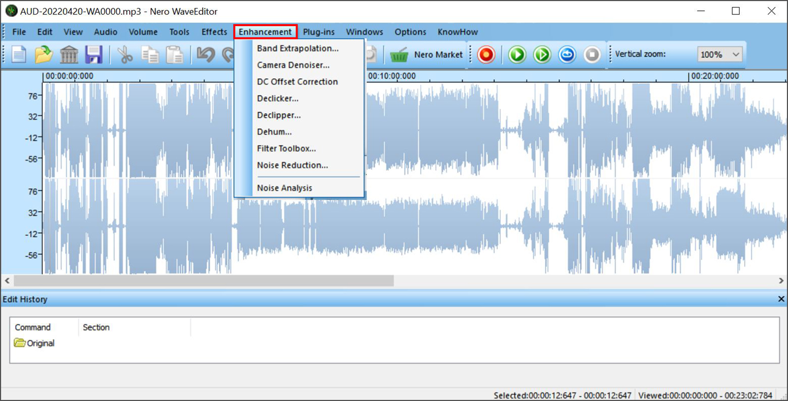Open Nero Market basket icon
This screenshot has height=401, width=788.
coord(399,55)
